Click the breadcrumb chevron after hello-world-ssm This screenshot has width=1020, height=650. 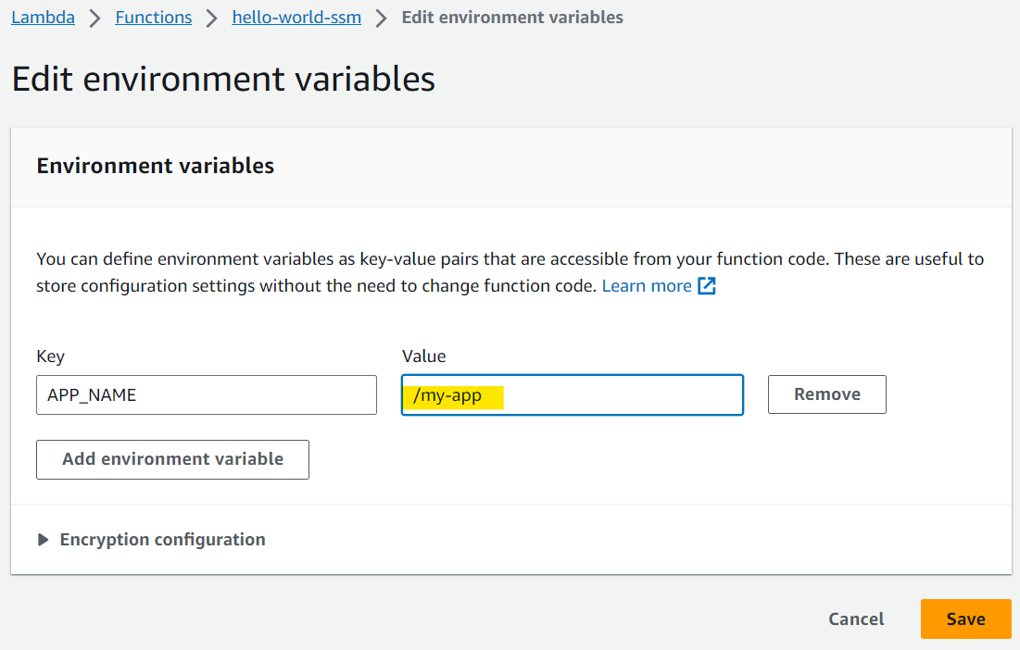click(x=381, y=19)
